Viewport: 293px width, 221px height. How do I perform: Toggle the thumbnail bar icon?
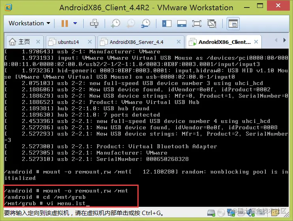pos(182,24)
